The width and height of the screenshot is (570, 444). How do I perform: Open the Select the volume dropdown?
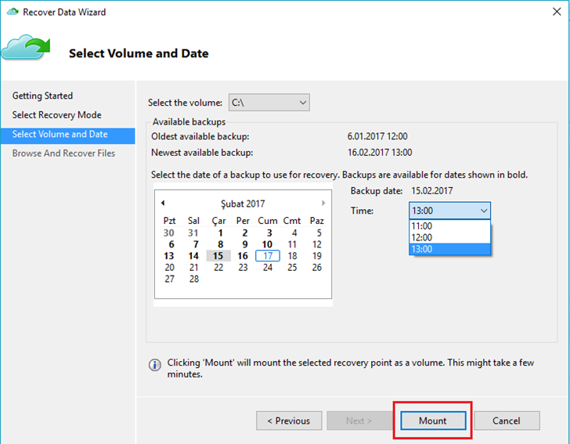269,103
